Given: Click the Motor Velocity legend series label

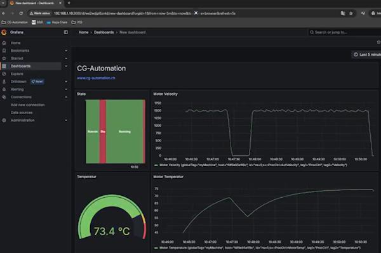Looking at the screenshot, I should click(x=253, y=165).
